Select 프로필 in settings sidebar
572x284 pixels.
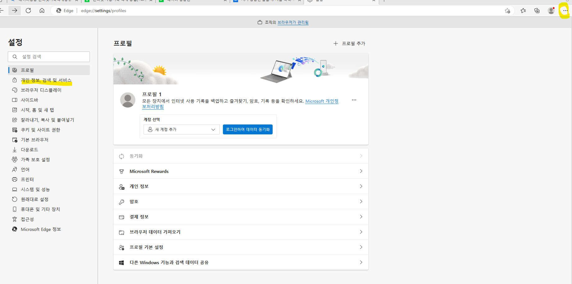[x=49, y=70]
